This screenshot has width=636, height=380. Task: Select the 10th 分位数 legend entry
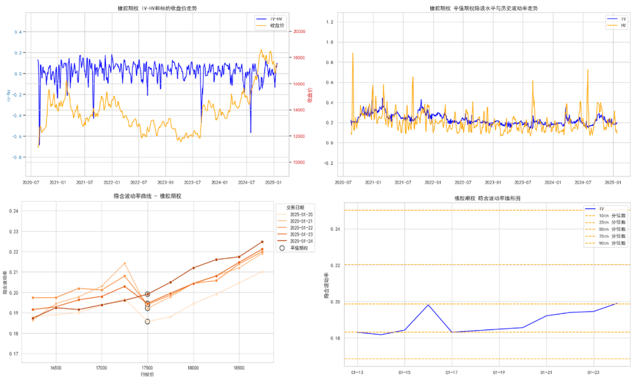pos(605,216)
